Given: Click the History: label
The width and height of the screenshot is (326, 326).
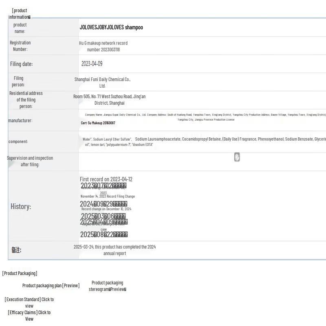Looking at the screenshot, I should click(x=21, y=207).
